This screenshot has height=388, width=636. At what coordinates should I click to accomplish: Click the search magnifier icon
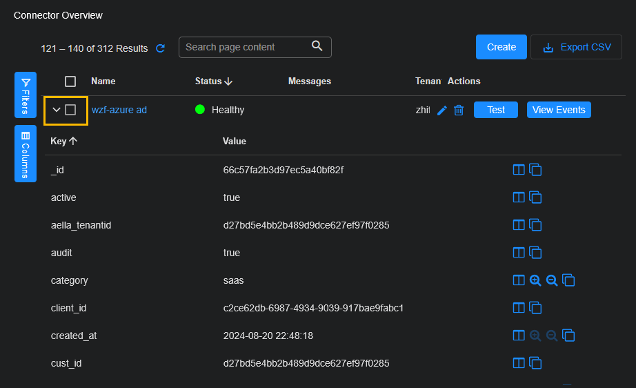[317, 46]
